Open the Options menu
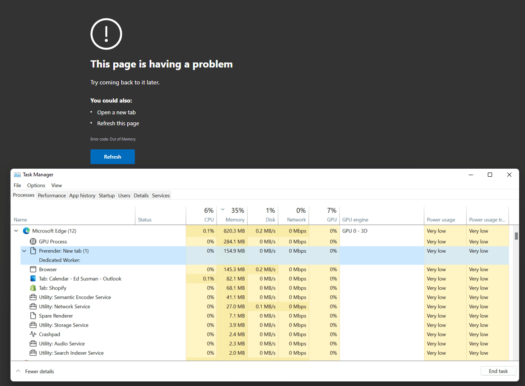 click(x=36, y=185)
